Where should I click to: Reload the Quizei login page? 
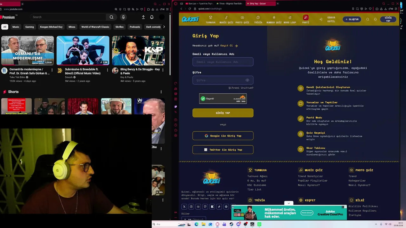tap(190, 9)
